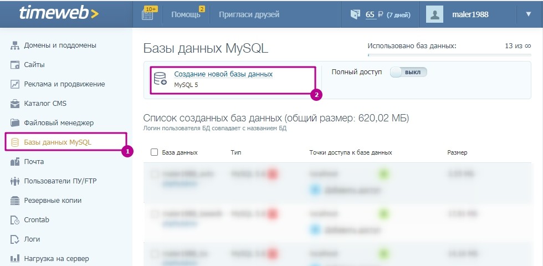Click the Домены и поддомены icon
This screenshot has width=543, height=266.
click(15, 45)
